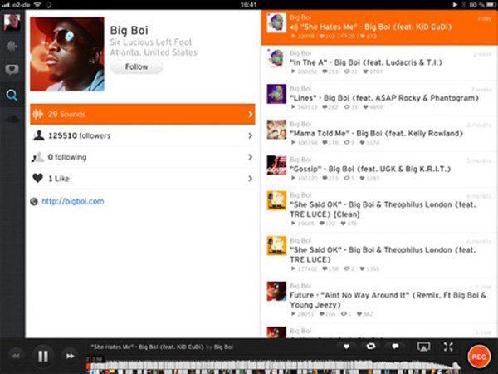Play "Mama Told Me" feat. Kelly Rowland
Screen dimensions: 498x374
point(379,134)
